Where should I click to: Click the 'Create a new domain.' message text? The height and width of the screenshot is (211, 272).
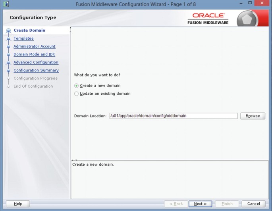93,165
